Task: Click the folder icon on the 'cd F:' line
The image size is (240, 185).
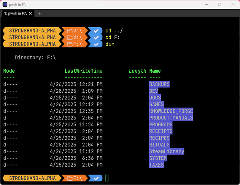Action: pos(70,38)
